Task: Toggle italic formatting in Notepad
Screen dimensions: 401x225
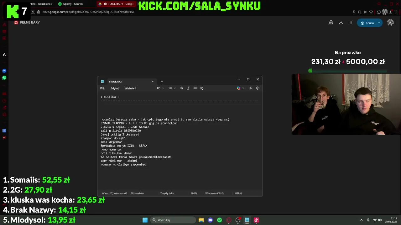Action: [x=188, y=88]
